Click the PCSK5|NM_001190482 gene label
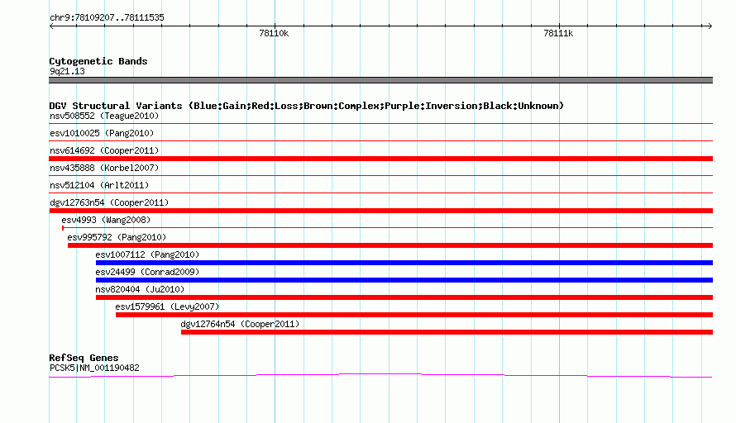This screenshot has width=736, height=423. click(94, 368)
